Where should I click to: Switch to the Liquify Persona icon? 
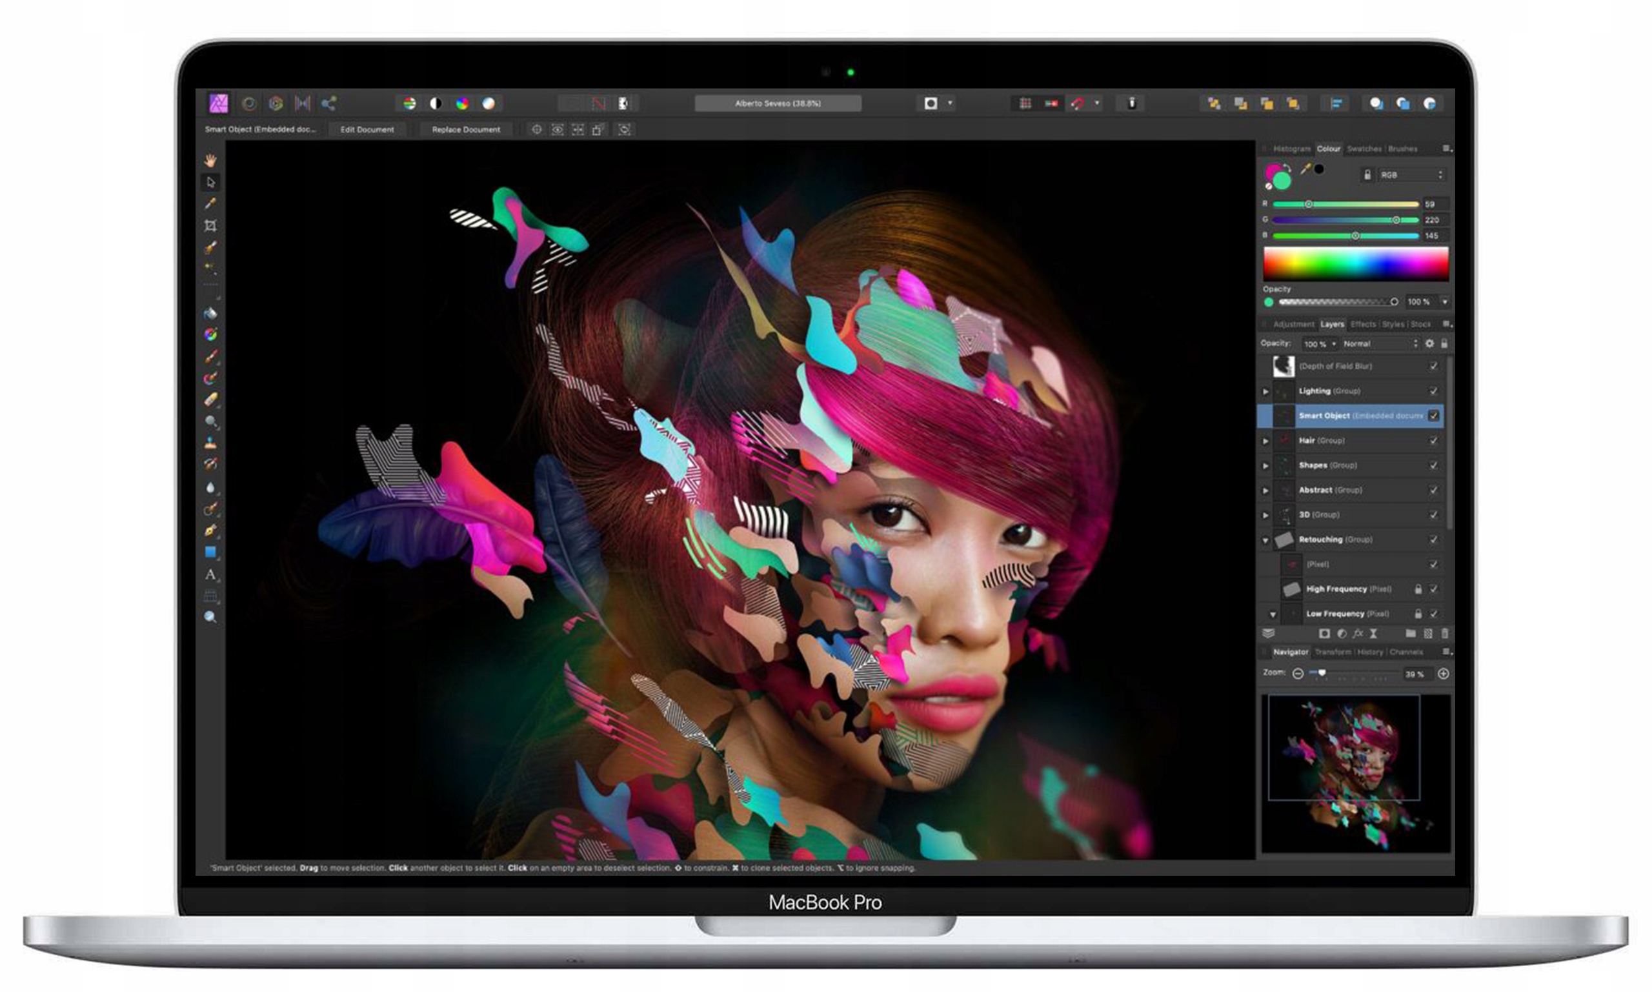tap(248, 103)
